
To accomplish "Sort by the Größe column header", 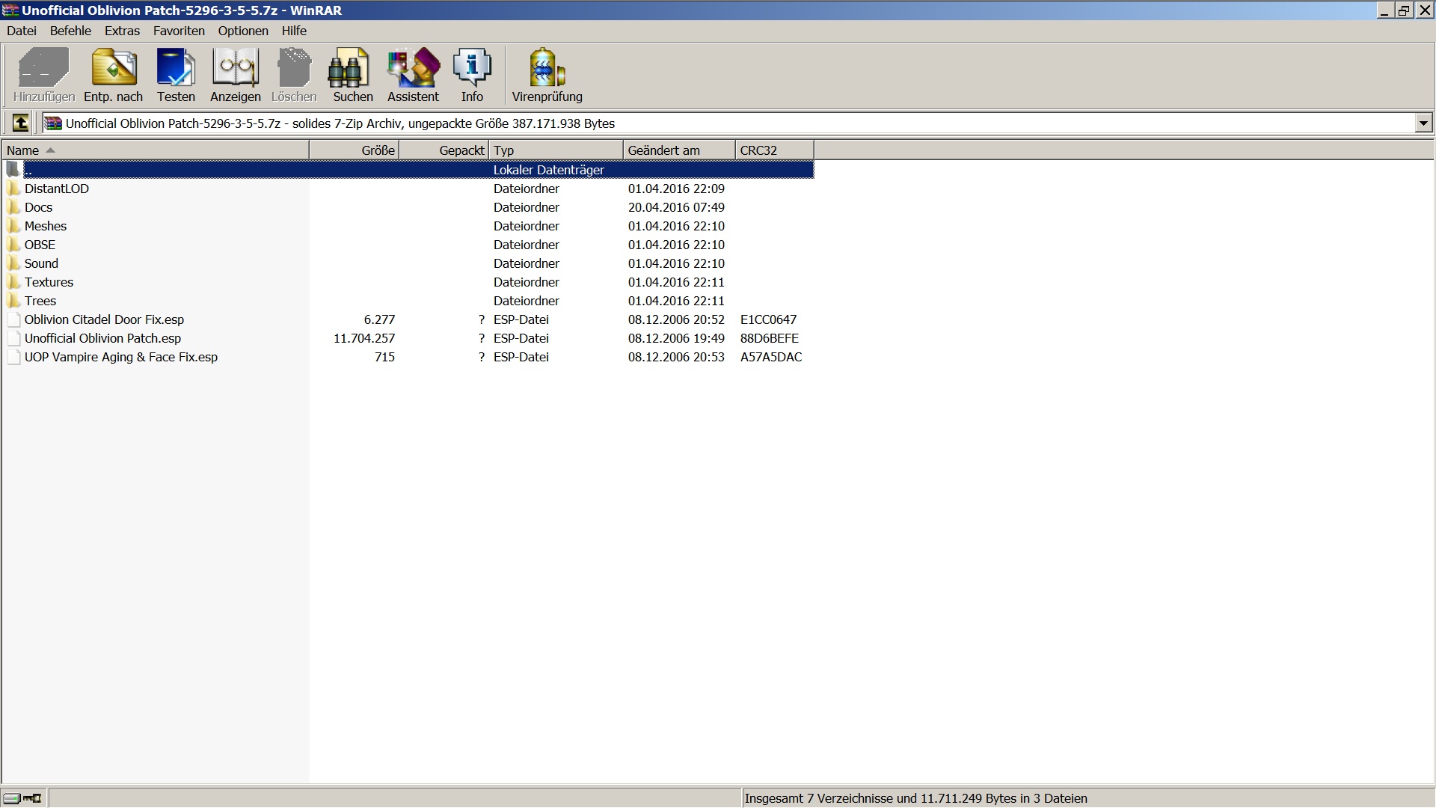I will click(355, 150).
